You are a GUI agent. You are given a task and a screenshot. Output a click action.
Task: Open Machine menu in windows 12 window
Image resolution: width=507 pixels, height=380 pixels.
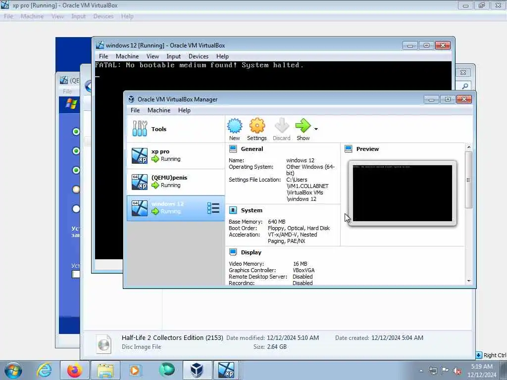tap(127, 56)
